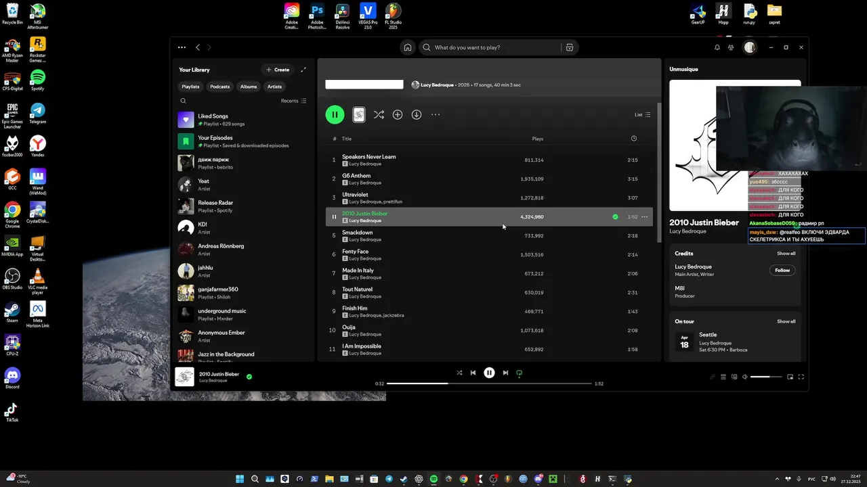Mute the volume speaker icon
Image resolution: width=867 pixels, height=487 pixels.
pos(744,377)
